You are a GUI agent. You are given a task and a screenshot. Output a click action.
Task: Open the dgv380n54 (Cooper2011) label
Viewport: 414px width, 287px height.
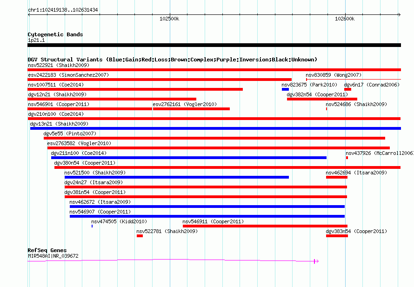[85, 163]
